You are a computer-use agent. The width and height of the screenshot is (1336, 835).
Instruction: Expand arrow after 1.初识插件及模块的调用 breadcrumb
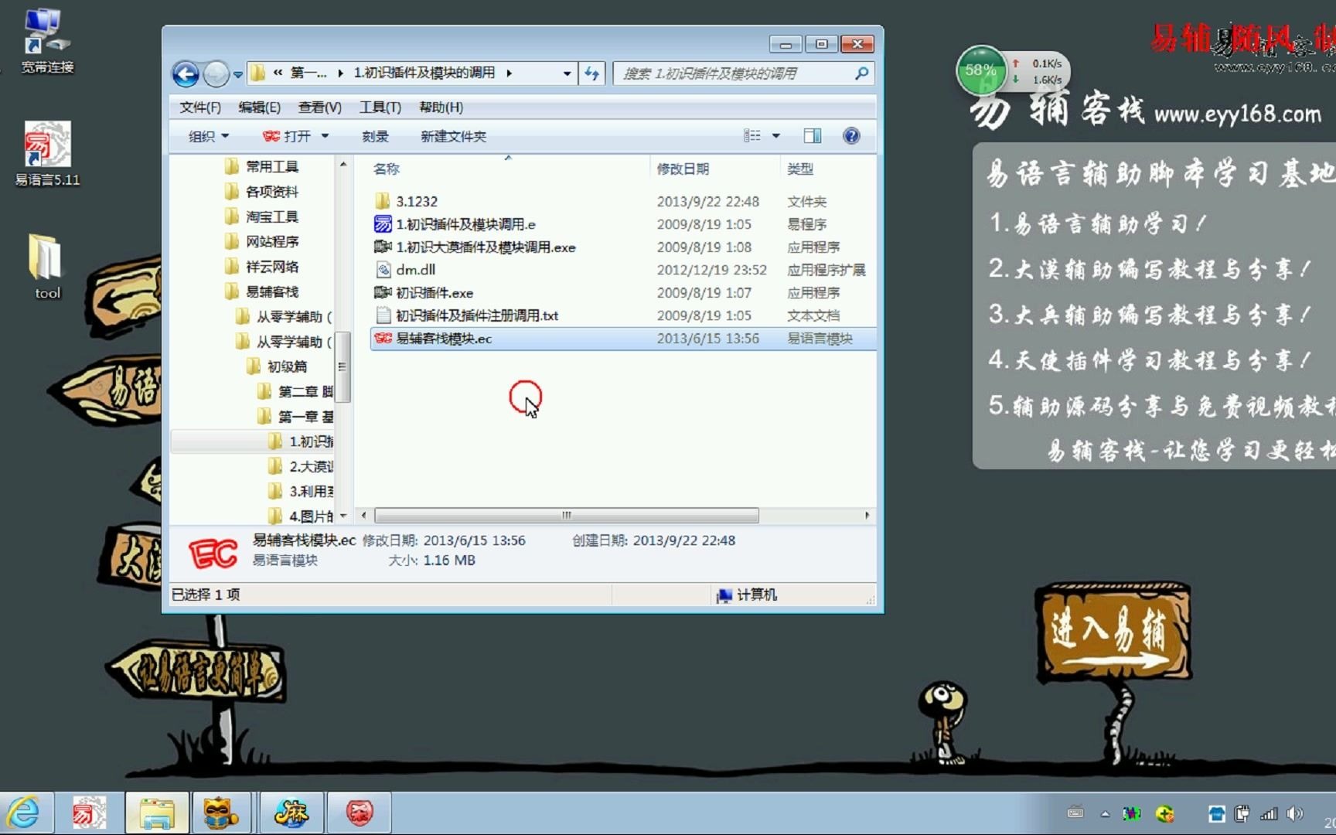(509, 73)
